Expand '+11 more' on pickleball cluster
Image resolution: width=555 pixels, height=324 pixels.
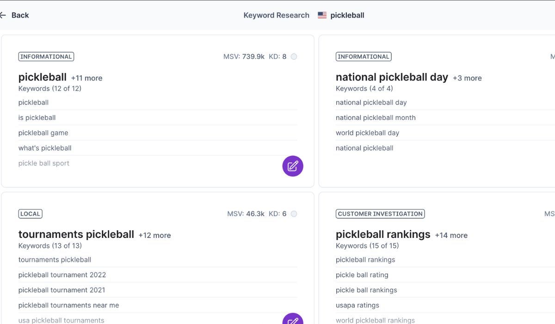pos(86,78)
